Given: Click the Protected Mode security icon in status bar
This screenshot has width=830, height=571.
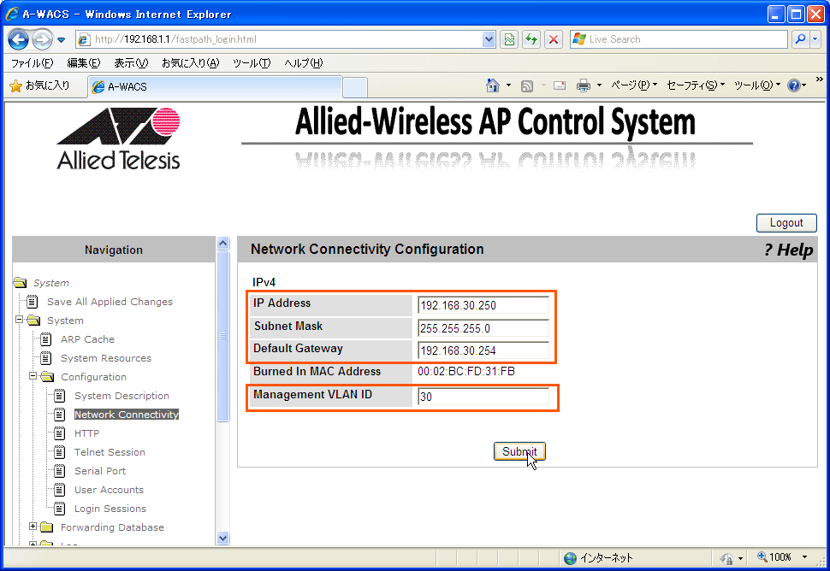Looking at the screenshot, I should coord(726,557).
